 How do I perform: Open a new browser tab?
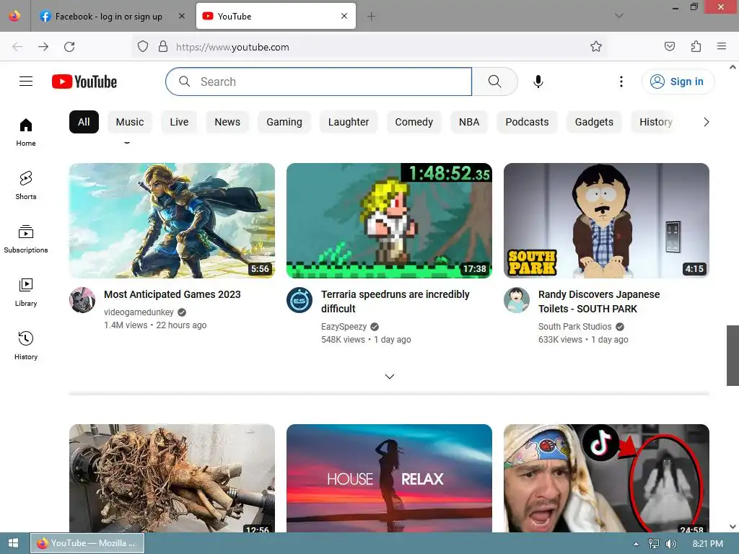[x=372, y=17]
